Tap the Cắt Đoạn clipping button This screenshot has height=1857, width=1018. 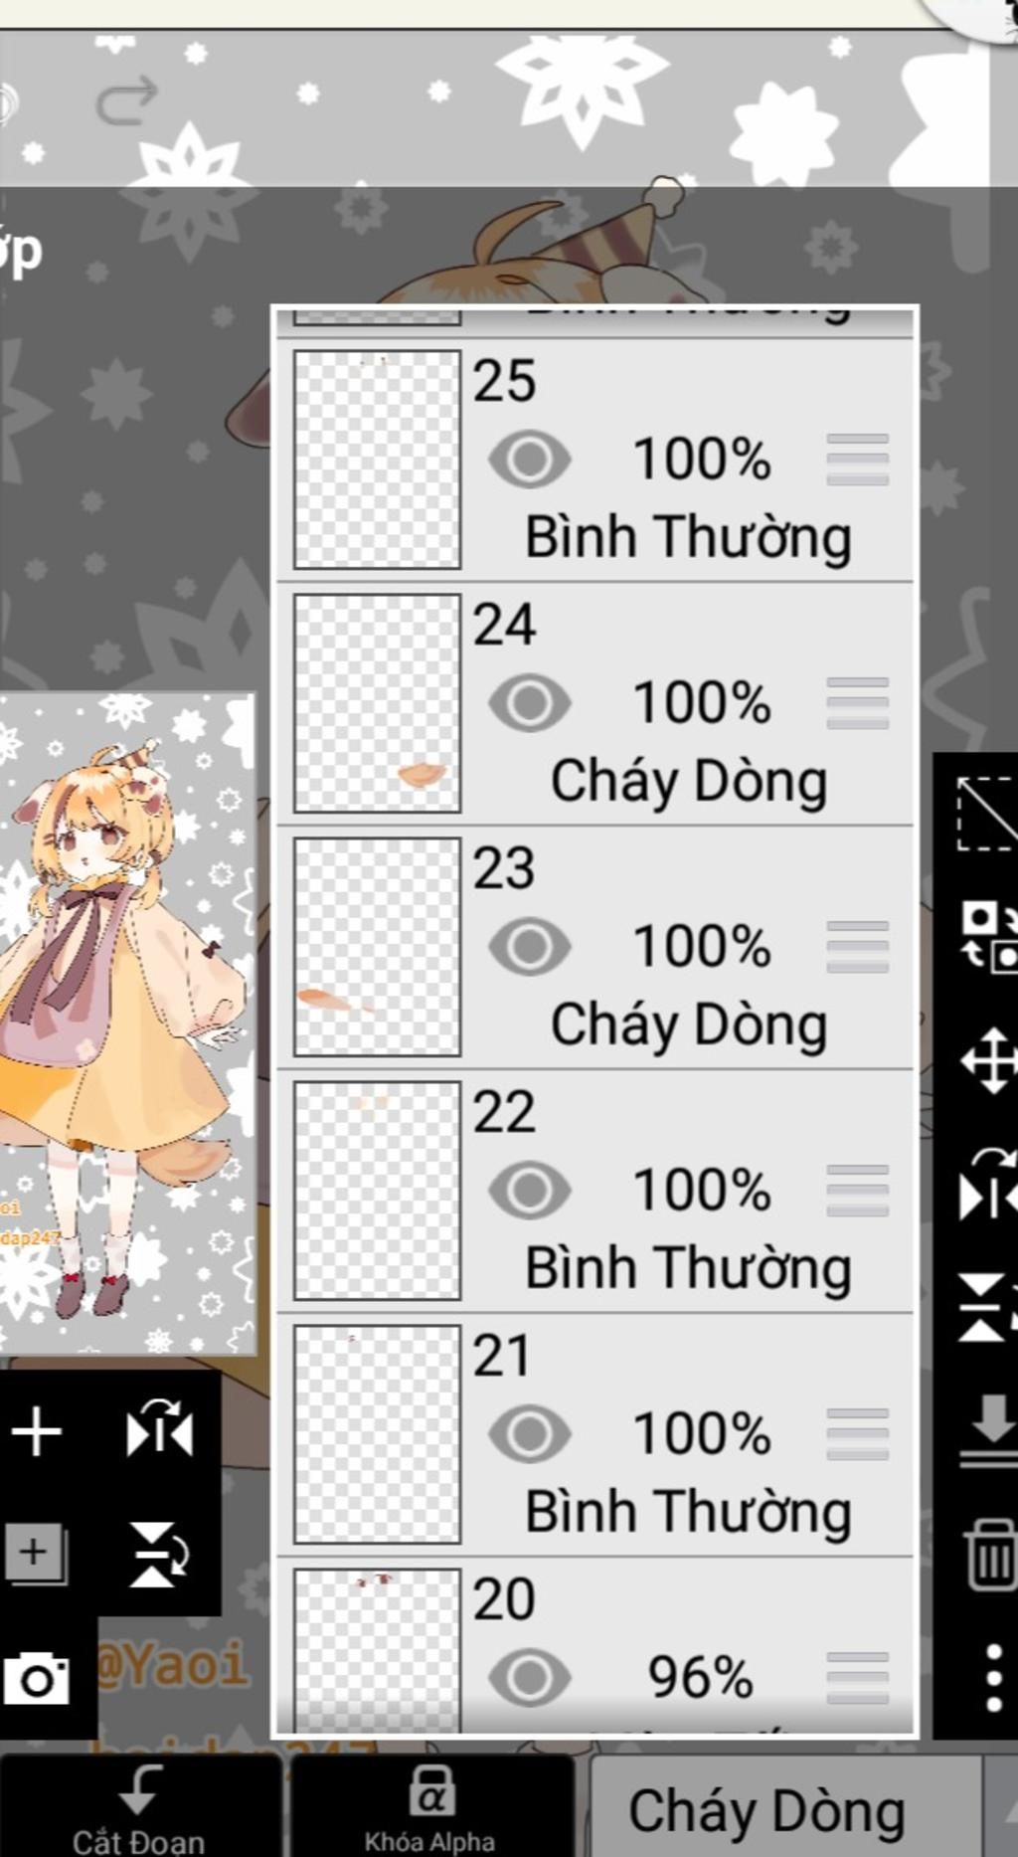coord(139,1809)
